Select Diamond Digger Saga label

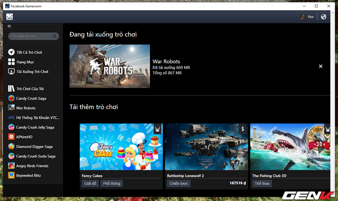tap(34, 147)
